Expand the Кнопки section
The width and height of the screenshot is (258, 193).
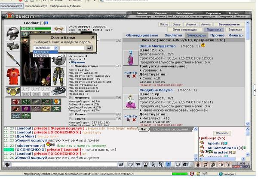click(x=70, y=114)
